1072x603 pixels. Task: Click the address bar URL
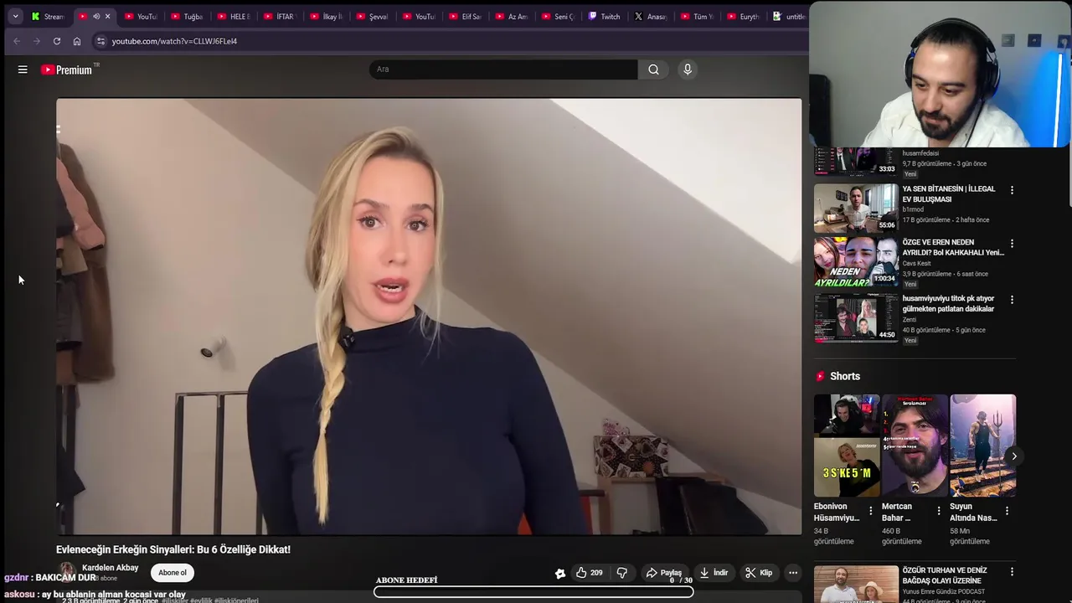174,41
